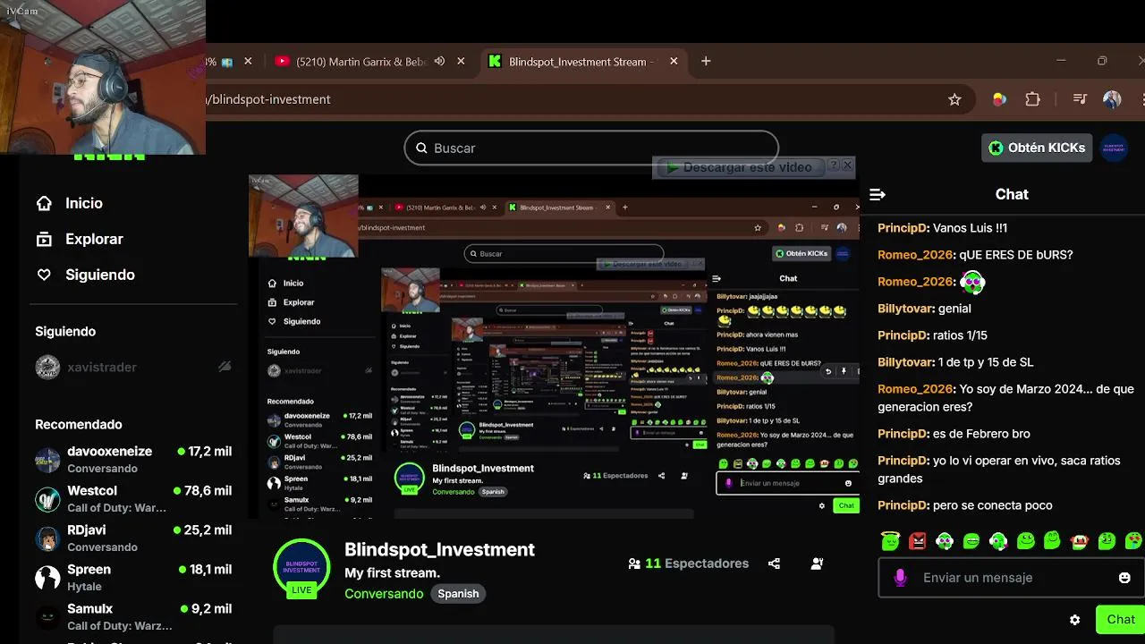Open the browser extensions puzzle icon
This screenshot has height=644, width=1145.
click(1033, 99)
